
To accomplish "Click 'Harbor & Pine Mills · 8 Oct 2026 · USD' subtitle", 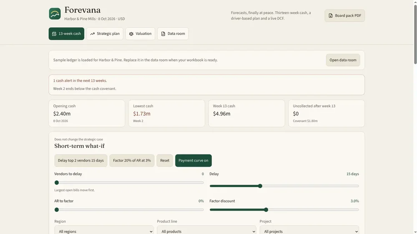I will (x=95, y=19).
